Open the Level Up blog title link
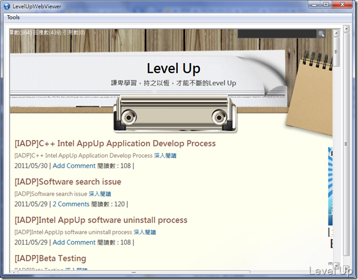The height and width of the screenshot is (280, 358). (174, 69)
